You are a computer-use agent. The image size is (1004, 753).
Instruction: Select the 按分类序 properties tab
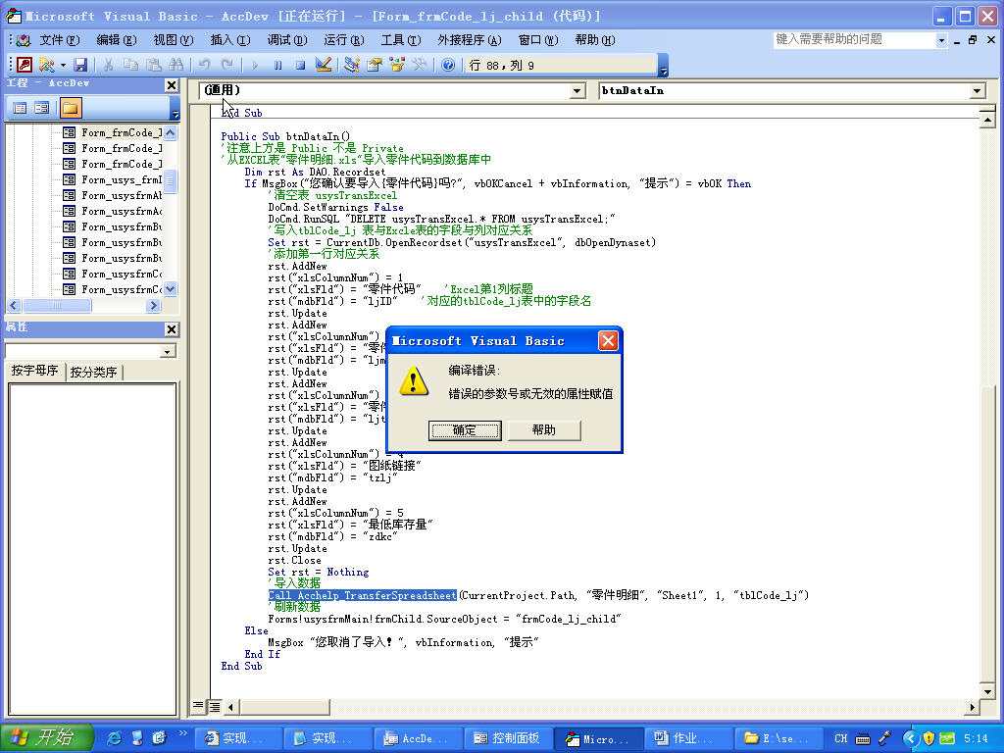pyautogui.click(x=93, y=372)
